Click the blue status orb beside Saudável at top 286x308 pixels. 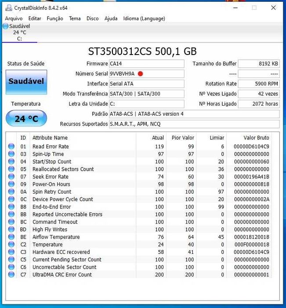point(6,26)
